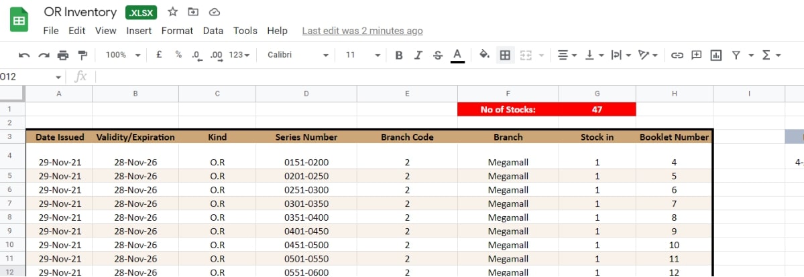Image resolution: width=804 pixels, height=277 pixels.
Task: Open the zoom level dropdown
Action: (x=123, y=55)
